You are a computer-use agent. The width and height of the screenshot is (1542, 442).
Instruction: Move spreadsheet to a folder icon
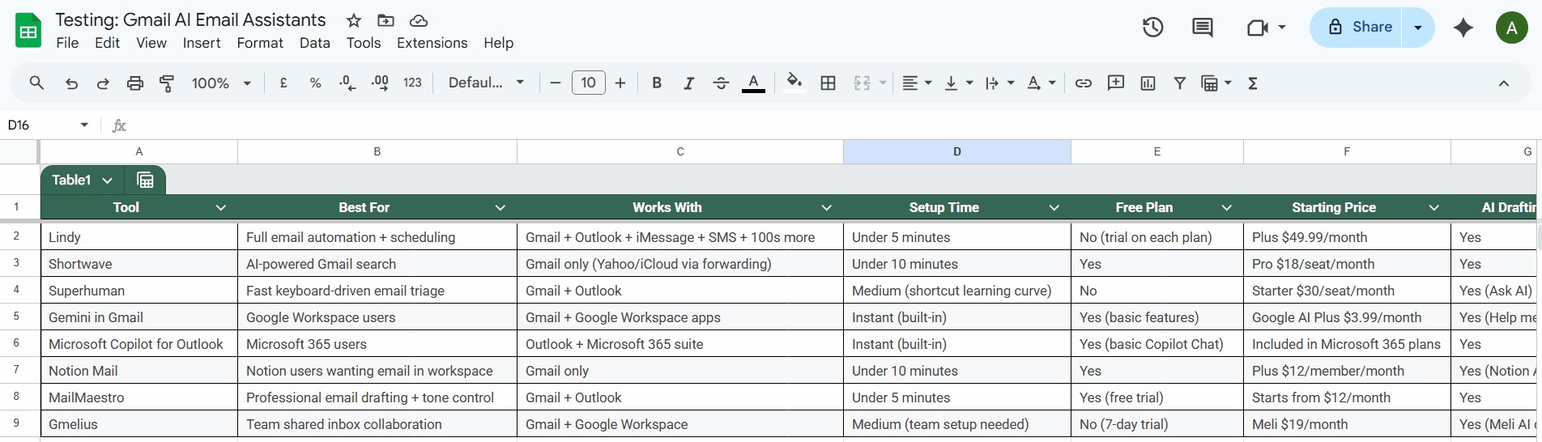386,20
